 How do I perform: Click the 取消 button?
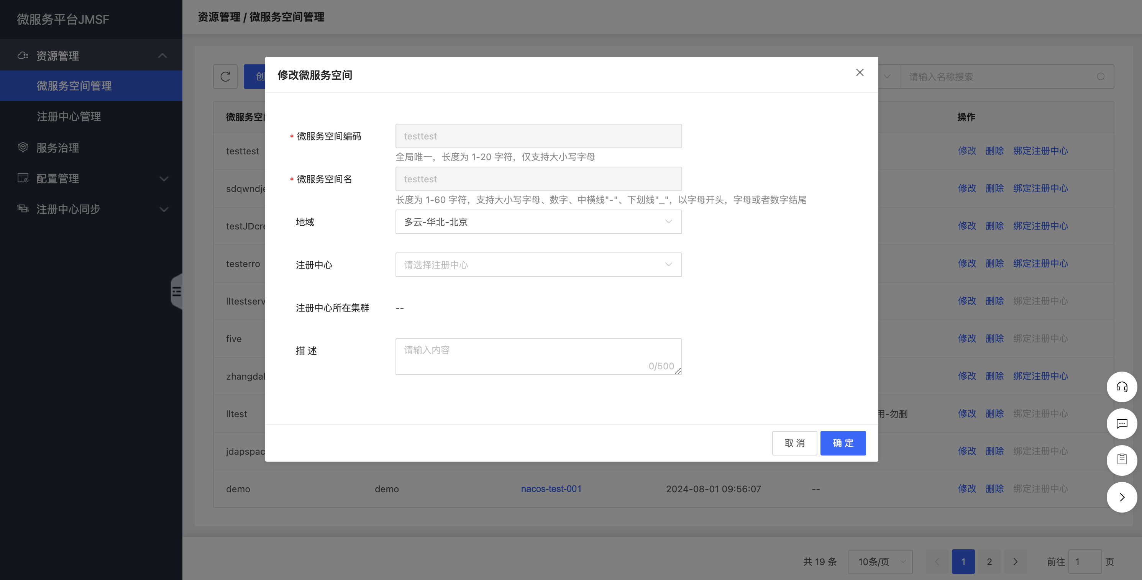[794, 443]
